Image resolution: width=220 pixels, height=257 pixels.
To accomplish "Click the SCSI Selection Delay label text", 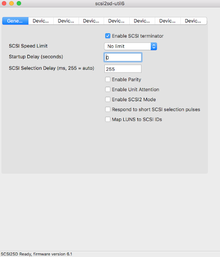I will [x=52, y=68].
